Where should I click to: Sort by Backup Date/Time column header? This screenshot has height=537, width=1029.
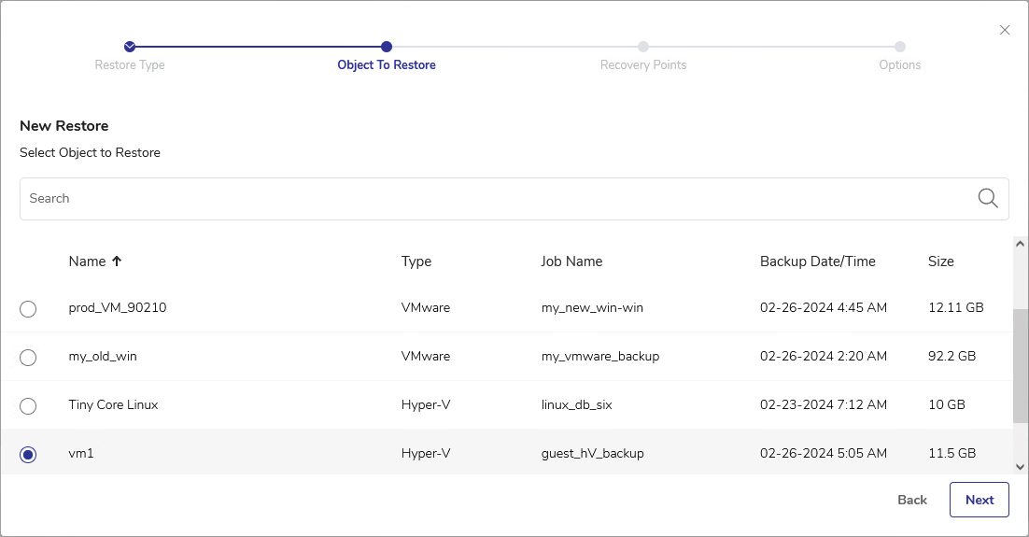[x=817, y=261]
